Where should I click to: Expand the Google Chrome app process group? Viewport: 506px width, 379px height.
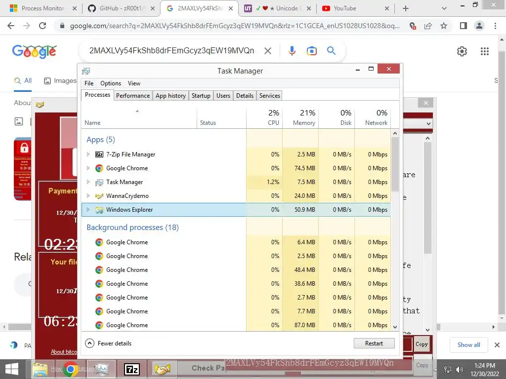[x=88, y=168]
